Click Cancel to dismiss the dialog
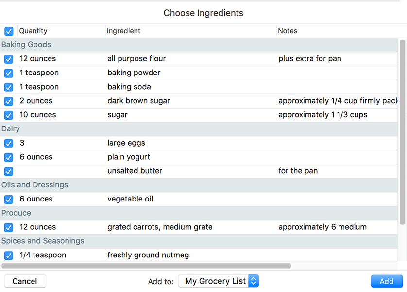 click(x=25, y=281)
